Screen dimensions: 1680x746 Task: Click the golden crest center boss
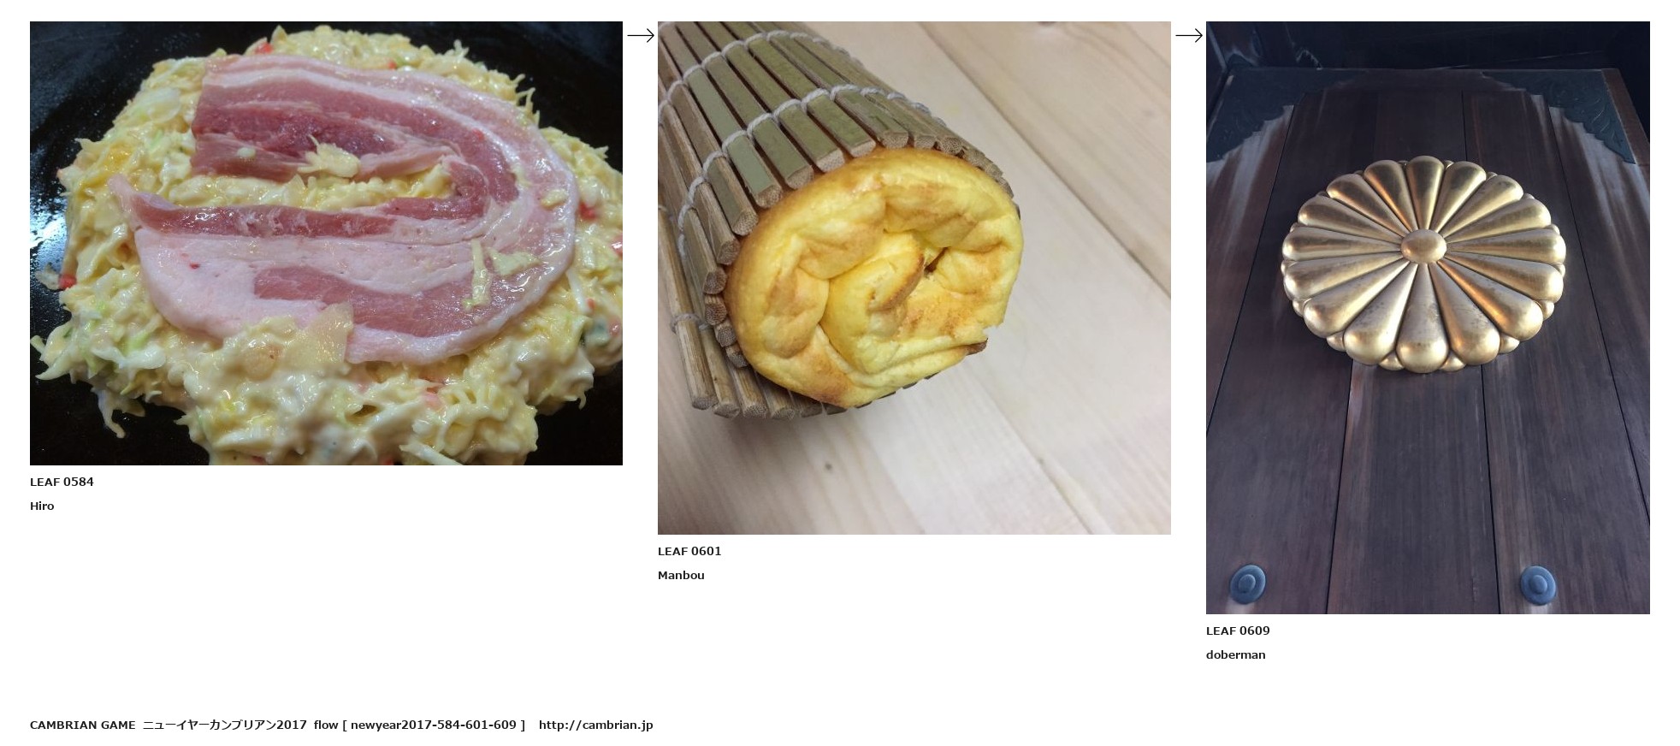1423,248
